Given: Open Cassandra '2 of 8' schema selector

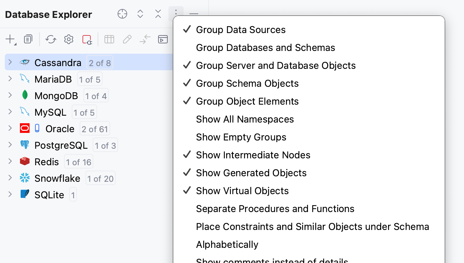Looking at the screenshot, I should click(100, 63).
